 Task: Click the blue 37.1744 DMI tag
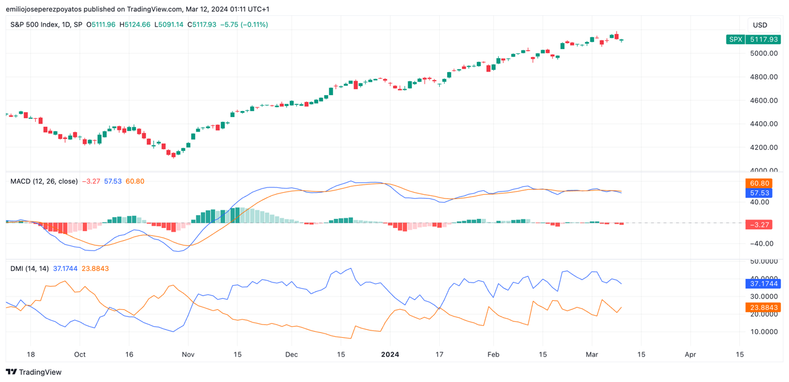[763, 284]
